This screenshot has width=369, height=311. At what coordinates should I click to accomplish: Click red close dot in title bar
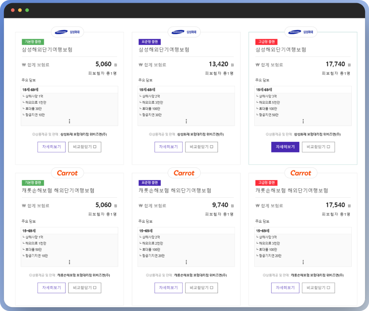[13, 10]
